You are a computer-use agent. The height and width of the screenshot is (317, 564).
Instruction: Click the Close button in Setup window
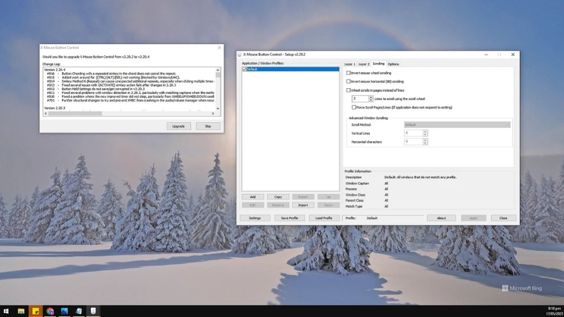pyautogui.click(x=503, y=218)
